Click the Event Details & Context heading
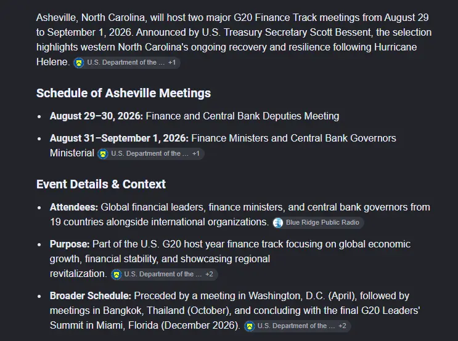 101,185
